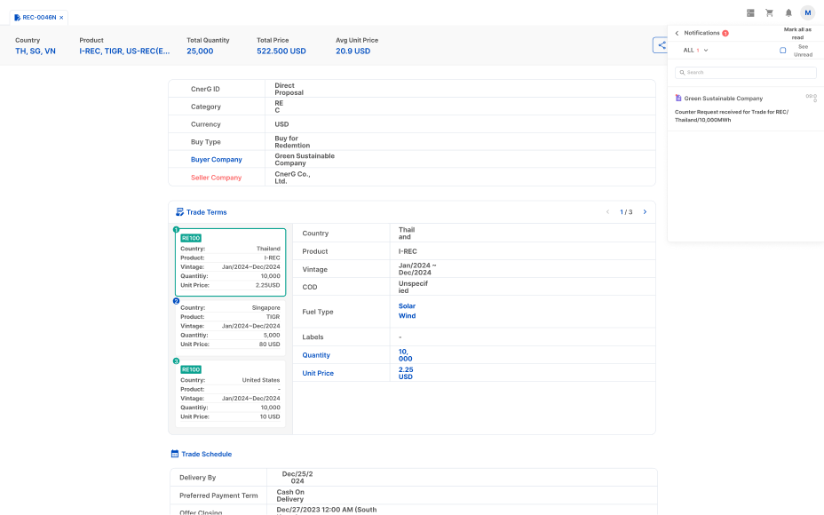
Task: Click the notifications bell icon
Action: click(788, 13)
